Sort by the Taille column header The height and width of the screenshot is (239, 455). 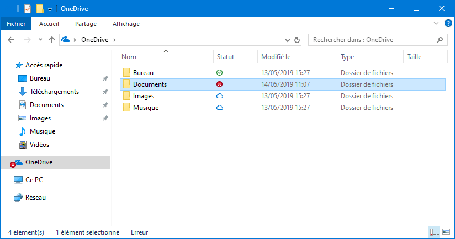(x=414, y=57)
